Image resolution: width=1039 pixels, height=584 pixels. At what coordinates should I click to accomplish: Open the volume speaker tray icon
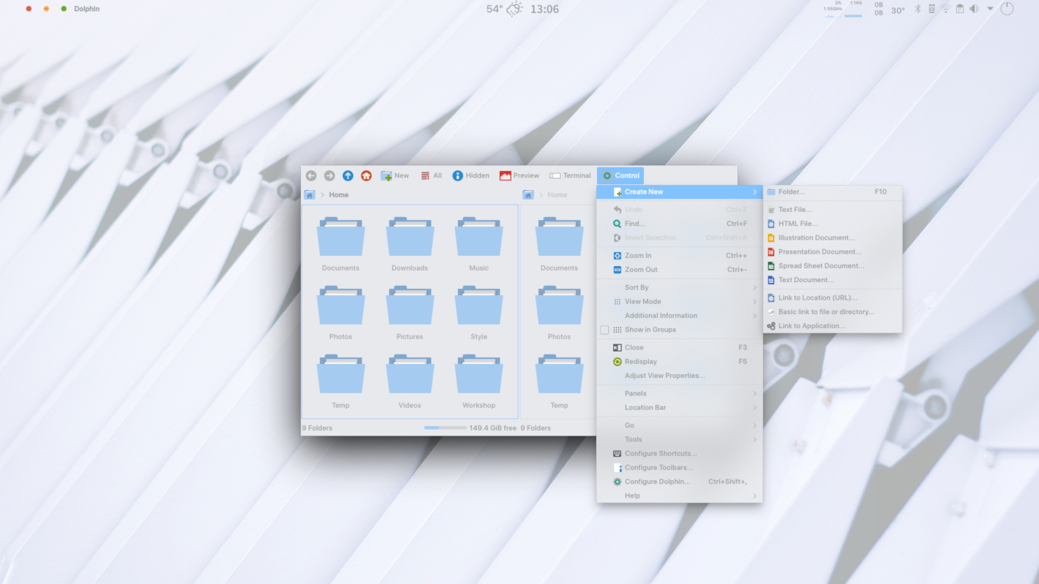pyautogui.click(x=974, y=9)
